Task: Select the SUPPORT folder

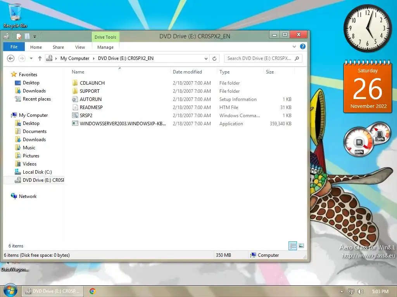Action: (90, 91)
